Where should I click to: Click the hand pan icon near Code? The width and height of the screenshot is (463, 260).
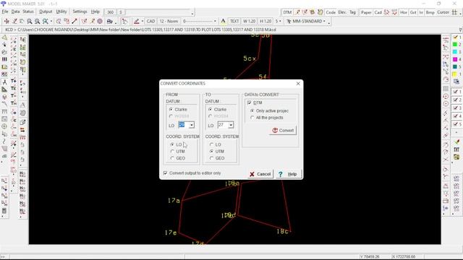[320, 12]
